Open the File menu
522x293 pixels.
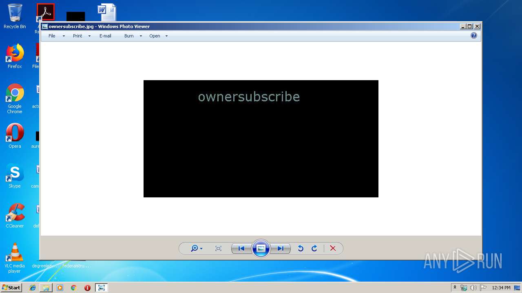click(52, 36)
